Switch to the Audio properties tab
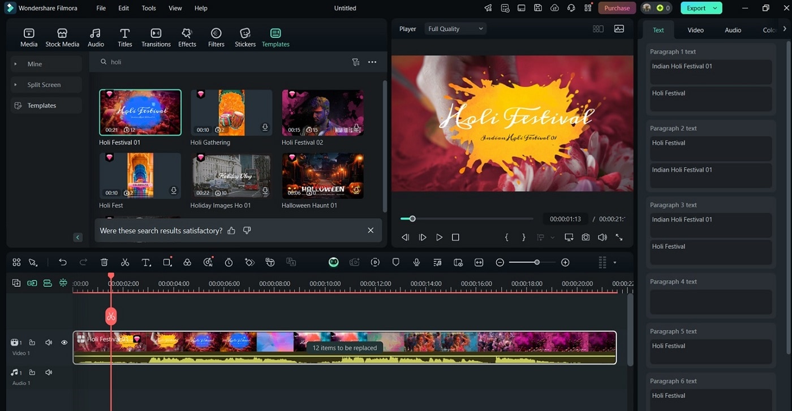The height and width of the screenshot is (411, 792). coord(733,30)
